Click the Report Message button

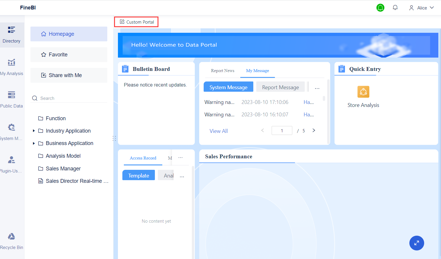(281, 87)
